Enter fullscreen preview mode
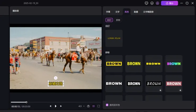Screen dimensions: 196x112 pyautogui.click(x=99, y=106)
